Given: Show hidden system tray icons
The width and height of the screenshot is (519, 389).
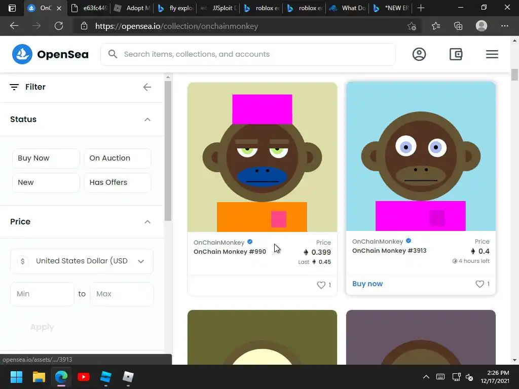Looking at the screenshot, I should (x=426, y=377).
